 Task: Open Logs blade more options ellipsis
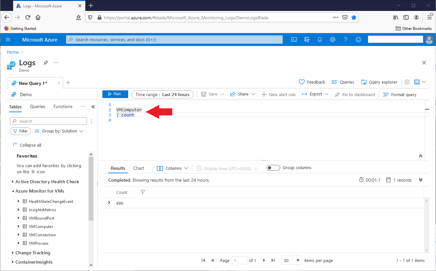click(56, 63)
